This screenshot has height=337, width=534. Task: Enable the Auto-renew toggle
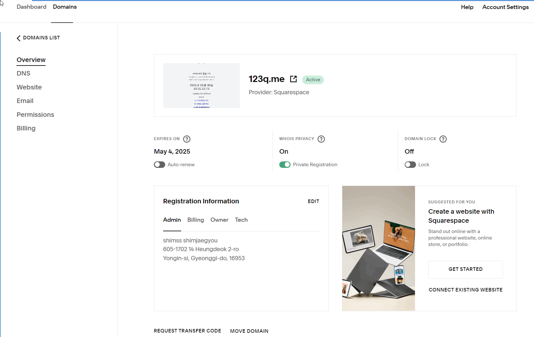click(x=160, y=165)
